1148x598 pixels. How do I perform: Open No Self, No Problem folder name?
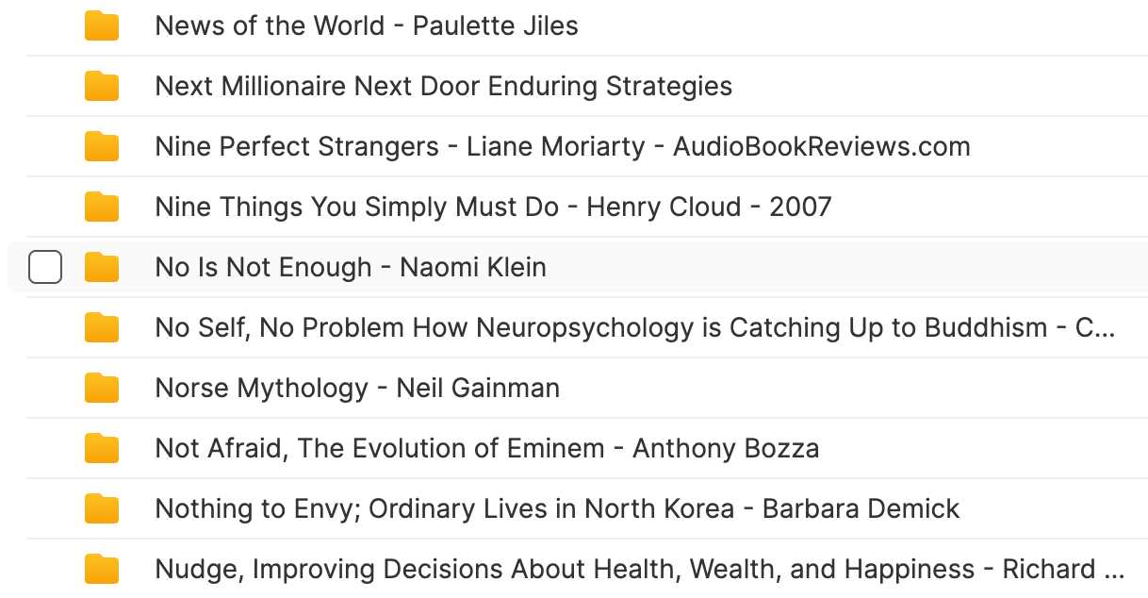(635, 327)
